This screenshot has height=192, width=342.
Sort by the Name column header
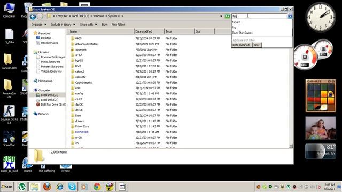pyautogui.click(x=100, y=31)
